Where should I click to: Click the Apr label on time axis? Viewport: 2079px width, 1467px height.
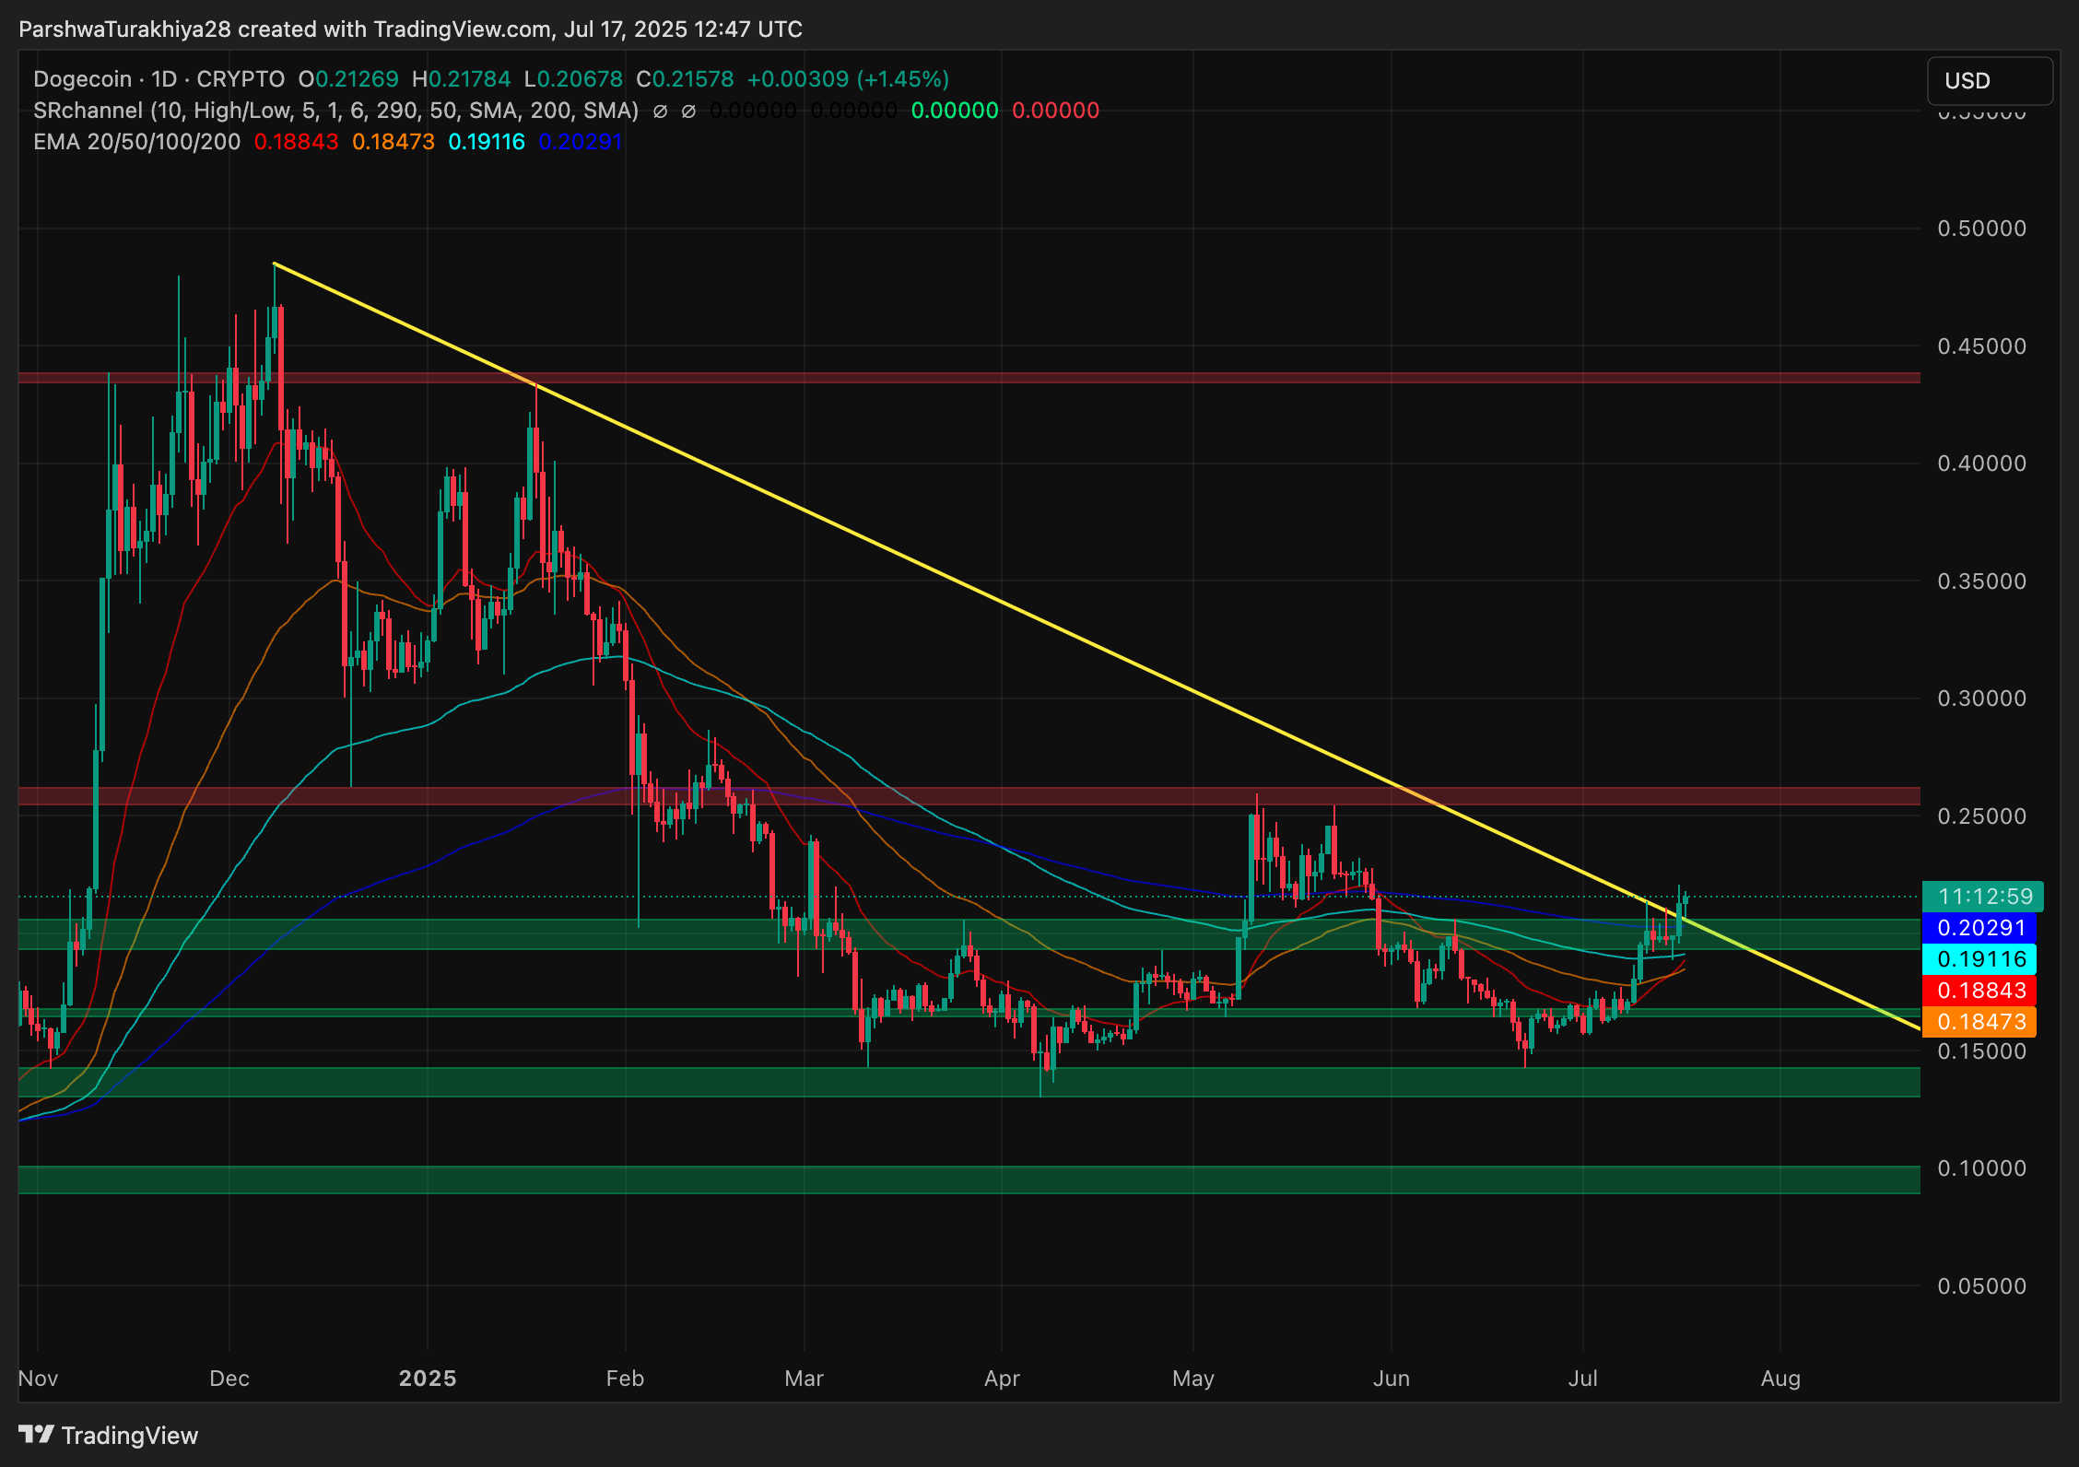tap(1002, 1379)
